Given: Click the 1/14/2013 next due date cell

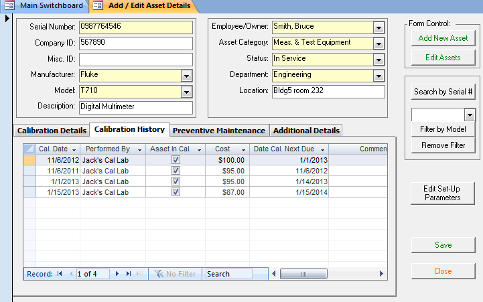Looking at the screenshot, I should click(289, 181).
